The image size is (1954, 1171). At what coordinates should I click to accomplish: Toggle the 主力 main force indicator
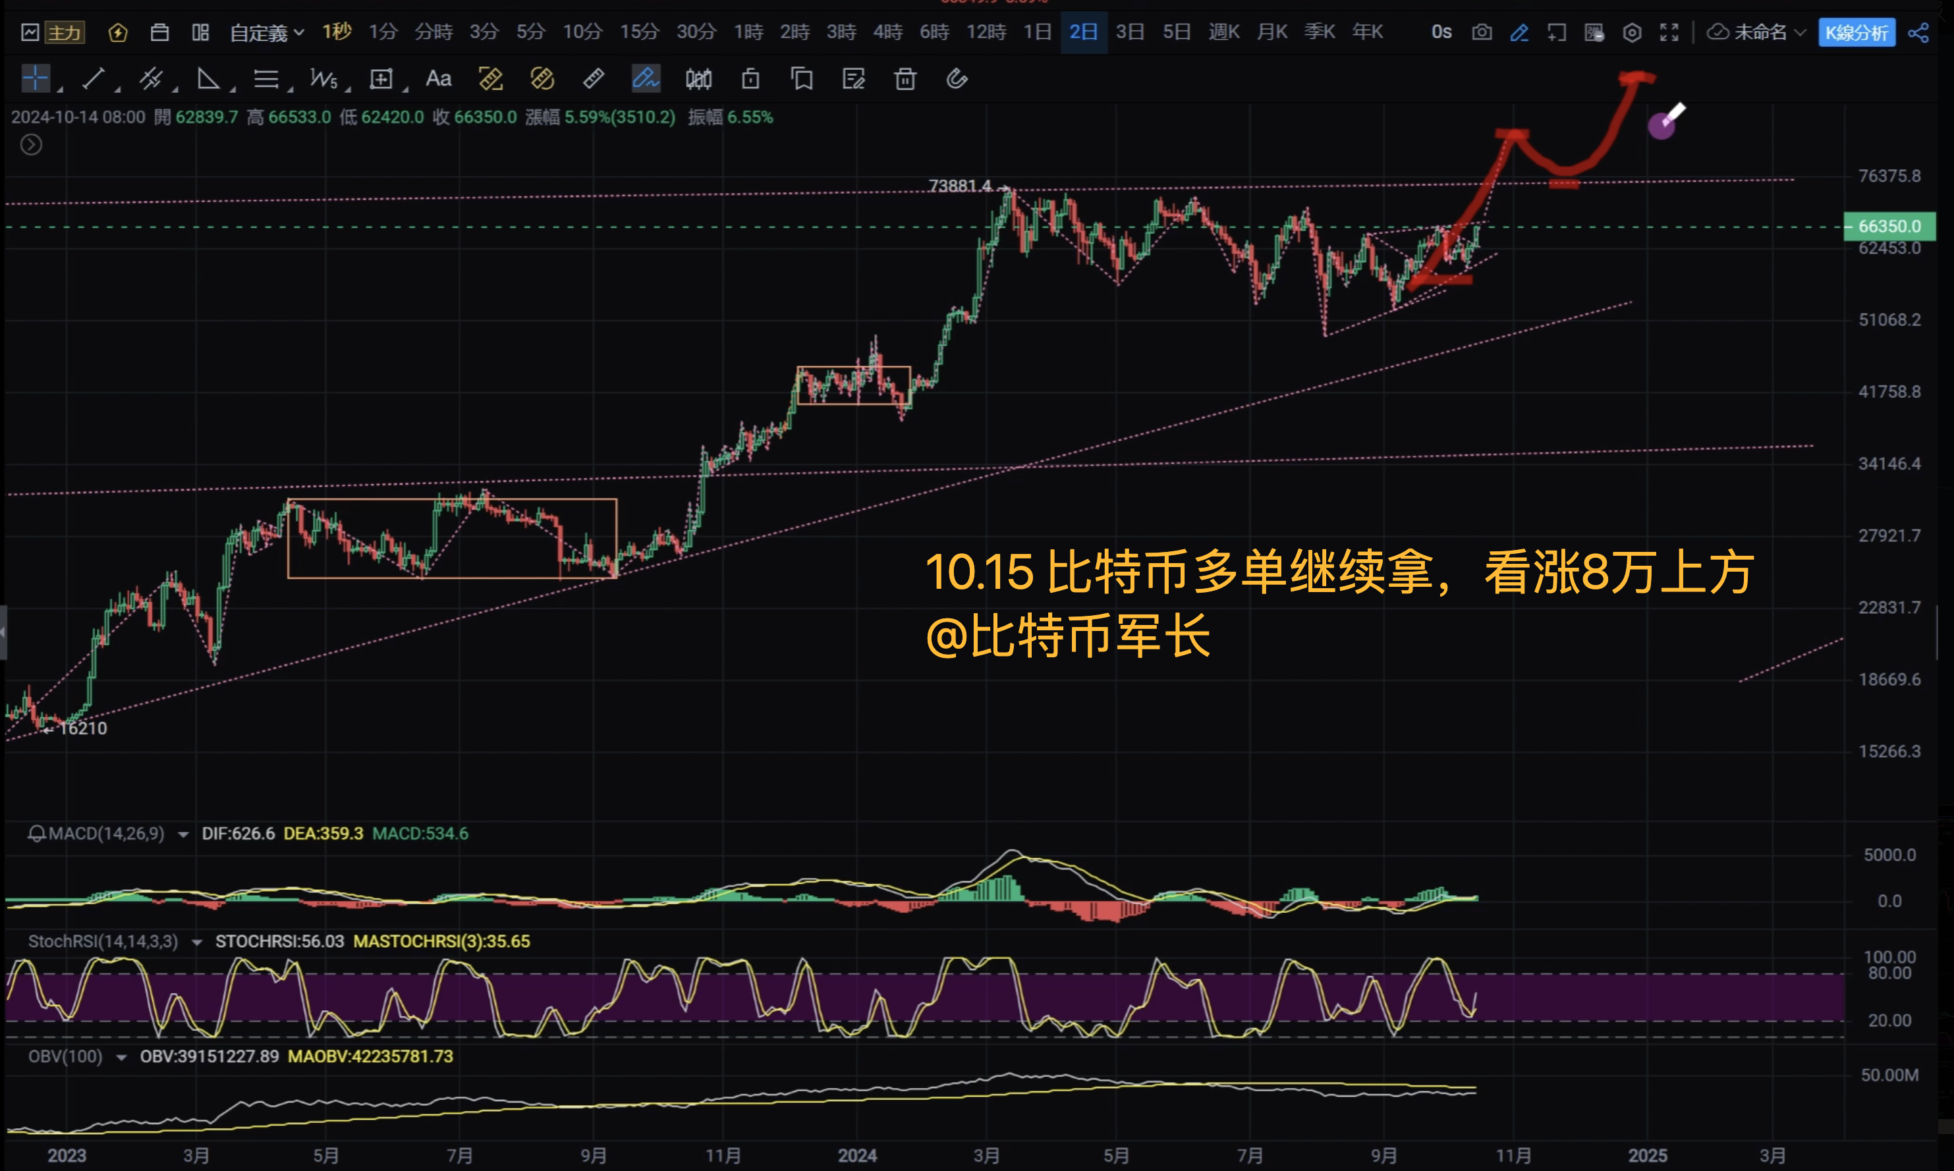click(65, 32)
